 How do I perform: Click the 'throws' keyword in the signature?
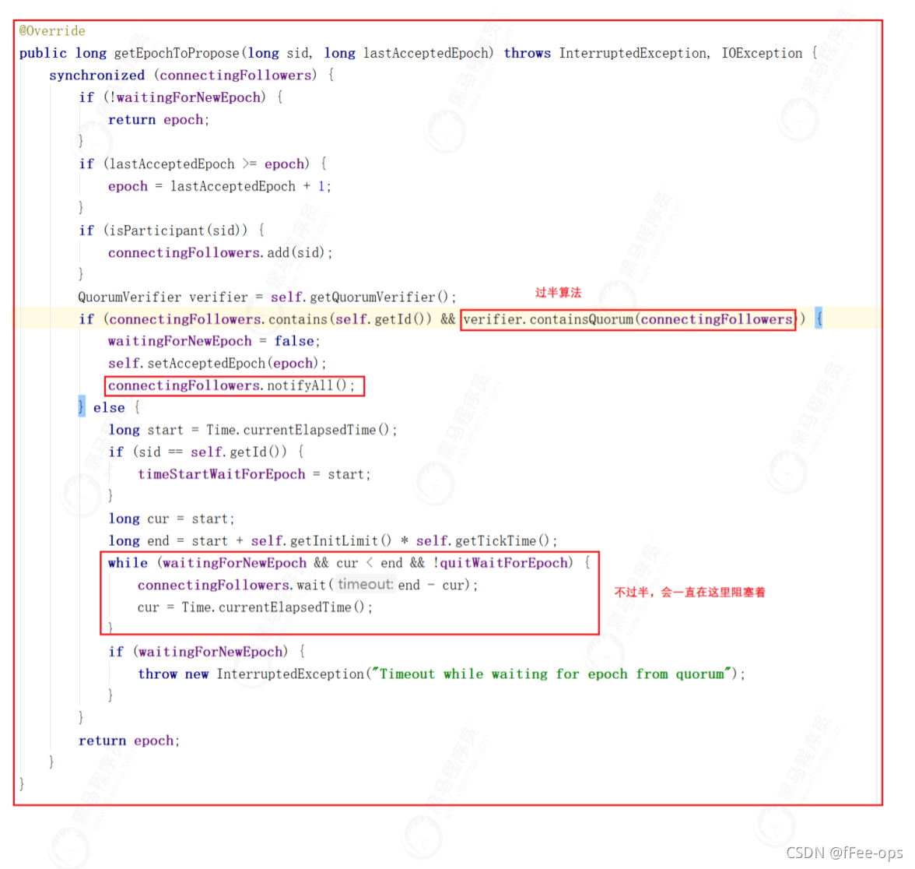point(527,53)
